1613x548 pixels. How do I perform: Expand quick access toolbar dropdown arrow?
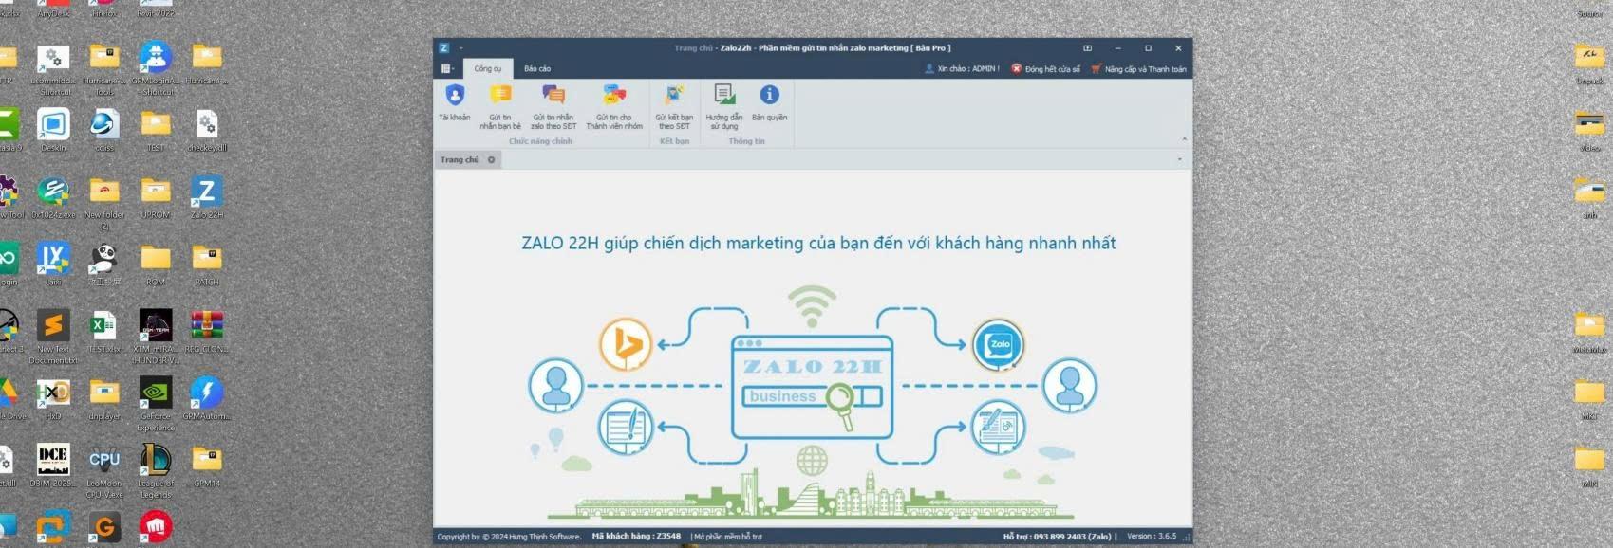[461, 48]
